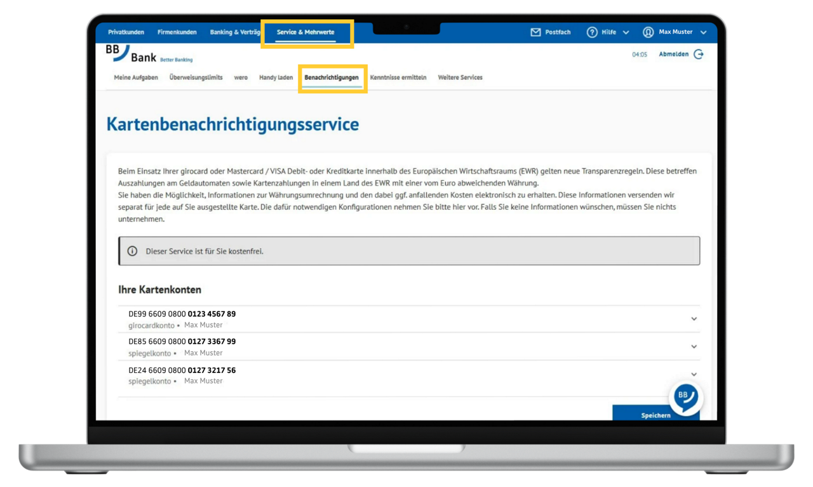Click the Abmelden link

[x=673, y=55]
